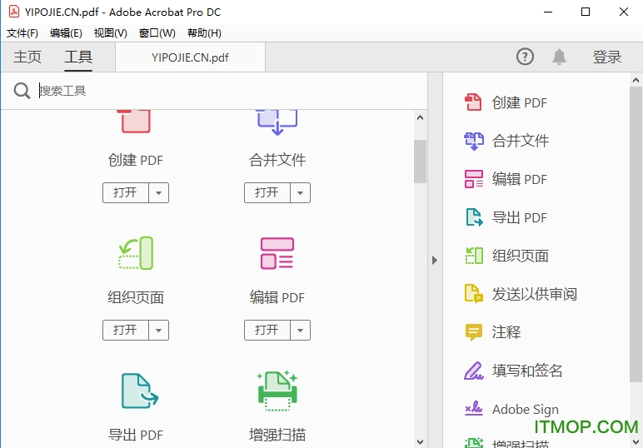This screenshot has width=643, height=448.
Task: Open dropdown arrow beside 合并文件 打开 button
Action: pyautogui.click(x=300, y=192)
